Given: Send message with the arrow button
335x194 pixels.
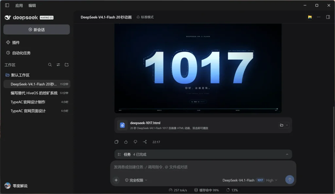Looking at the screenshot, I should point(290,180).
